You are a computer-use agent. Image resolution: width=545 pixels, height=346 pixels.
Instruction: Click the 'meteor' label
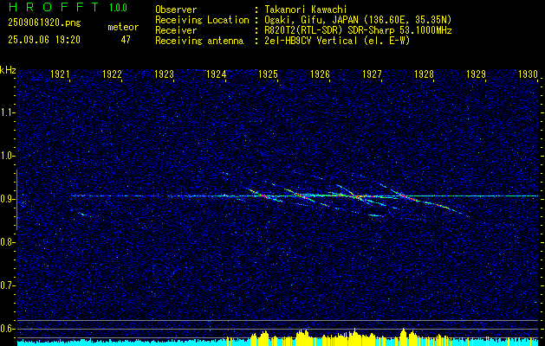click(123, 27)
